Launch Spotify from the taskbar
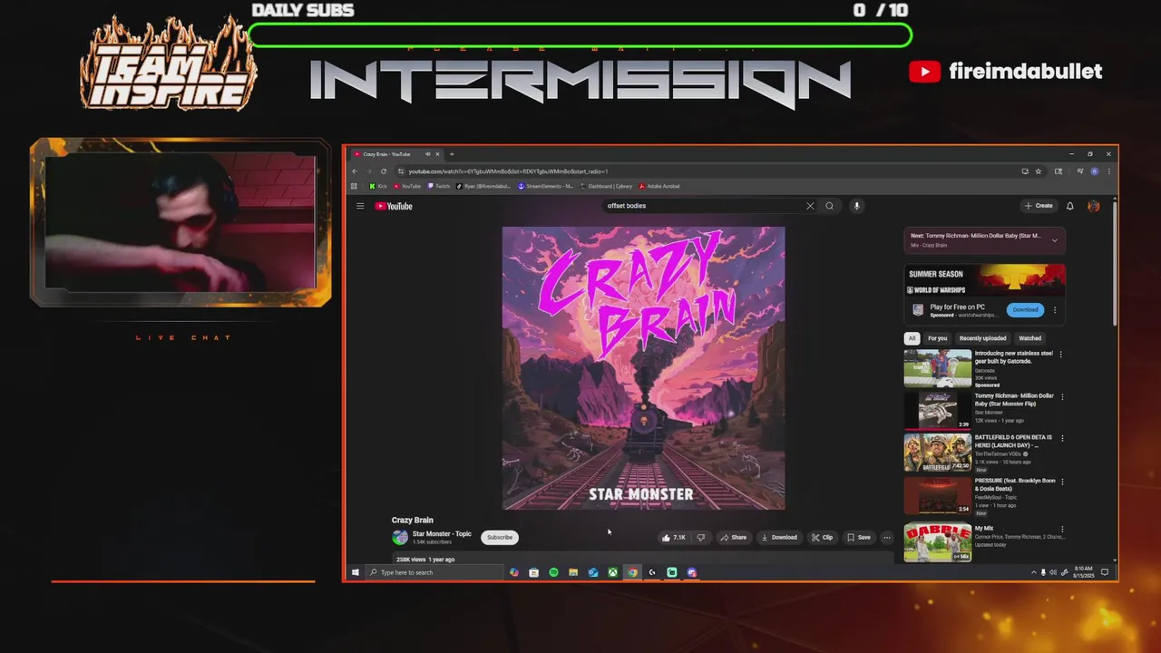Image resolution: width=1161 pixels, height=653 pixels. 553,572
